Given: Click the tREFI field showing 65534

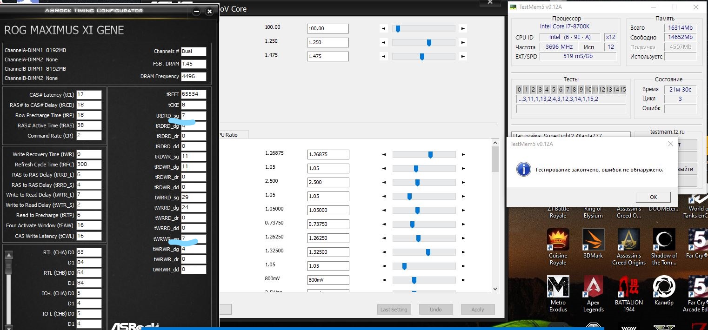Looking at the screenshot, I should (194, 94).
